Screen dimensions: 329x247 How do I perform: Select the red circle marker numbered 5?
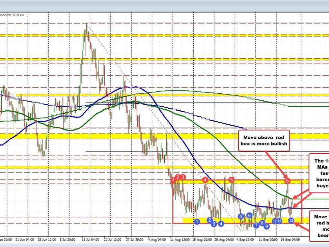click(x=231, y=180)
